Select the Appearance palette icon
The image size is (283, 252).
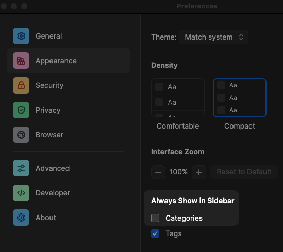point(21,61)
